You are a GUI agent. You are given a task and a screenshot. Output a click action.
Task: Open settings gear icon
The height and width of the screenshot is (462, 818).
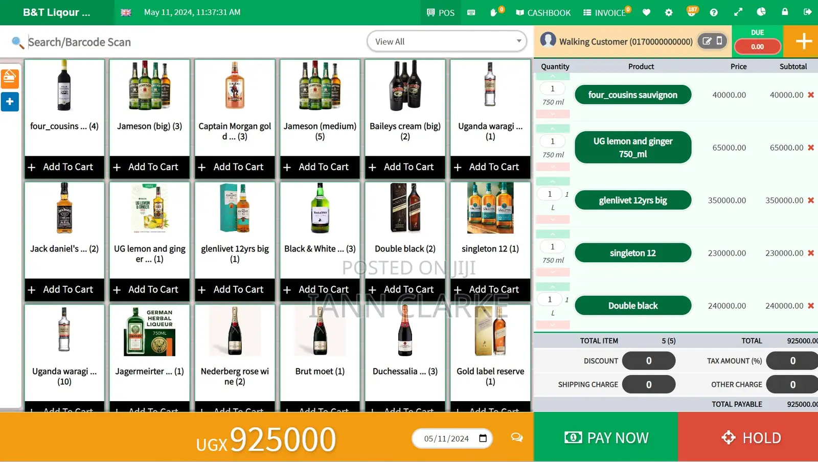(669, 12)
